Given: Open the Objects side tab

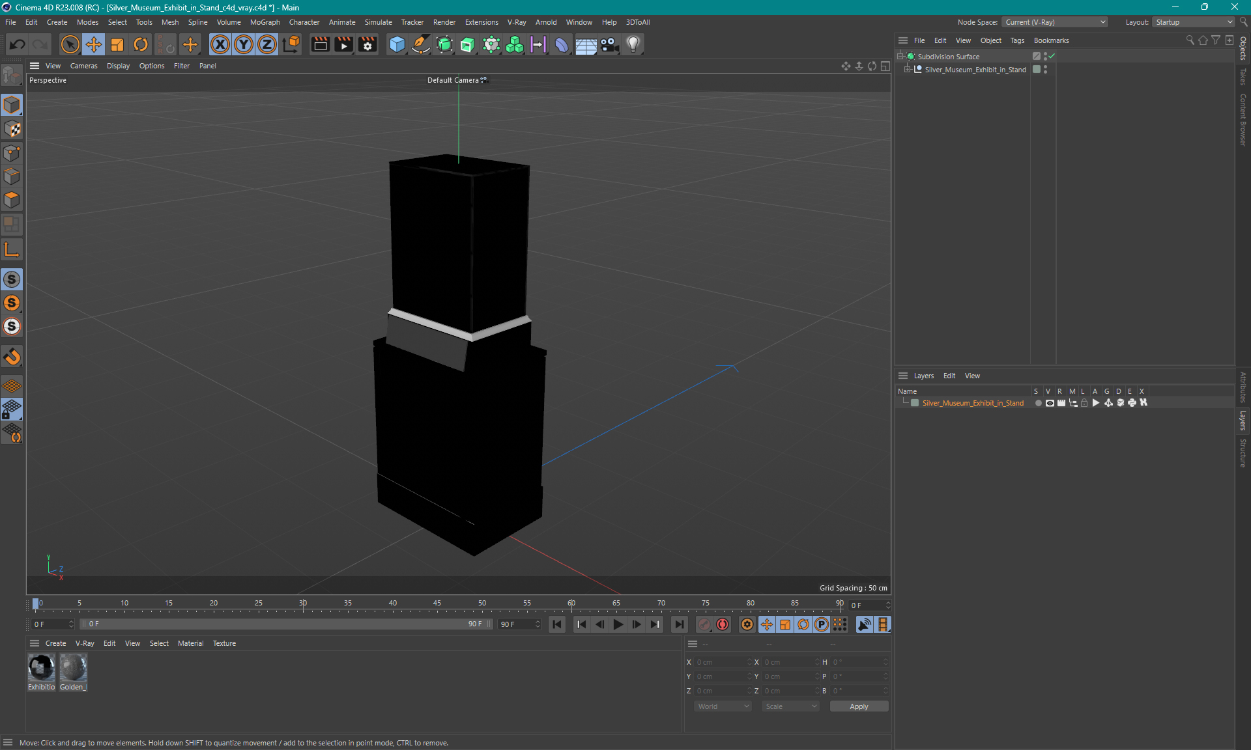Looking at the screenshot, I should coord(1243,48).
